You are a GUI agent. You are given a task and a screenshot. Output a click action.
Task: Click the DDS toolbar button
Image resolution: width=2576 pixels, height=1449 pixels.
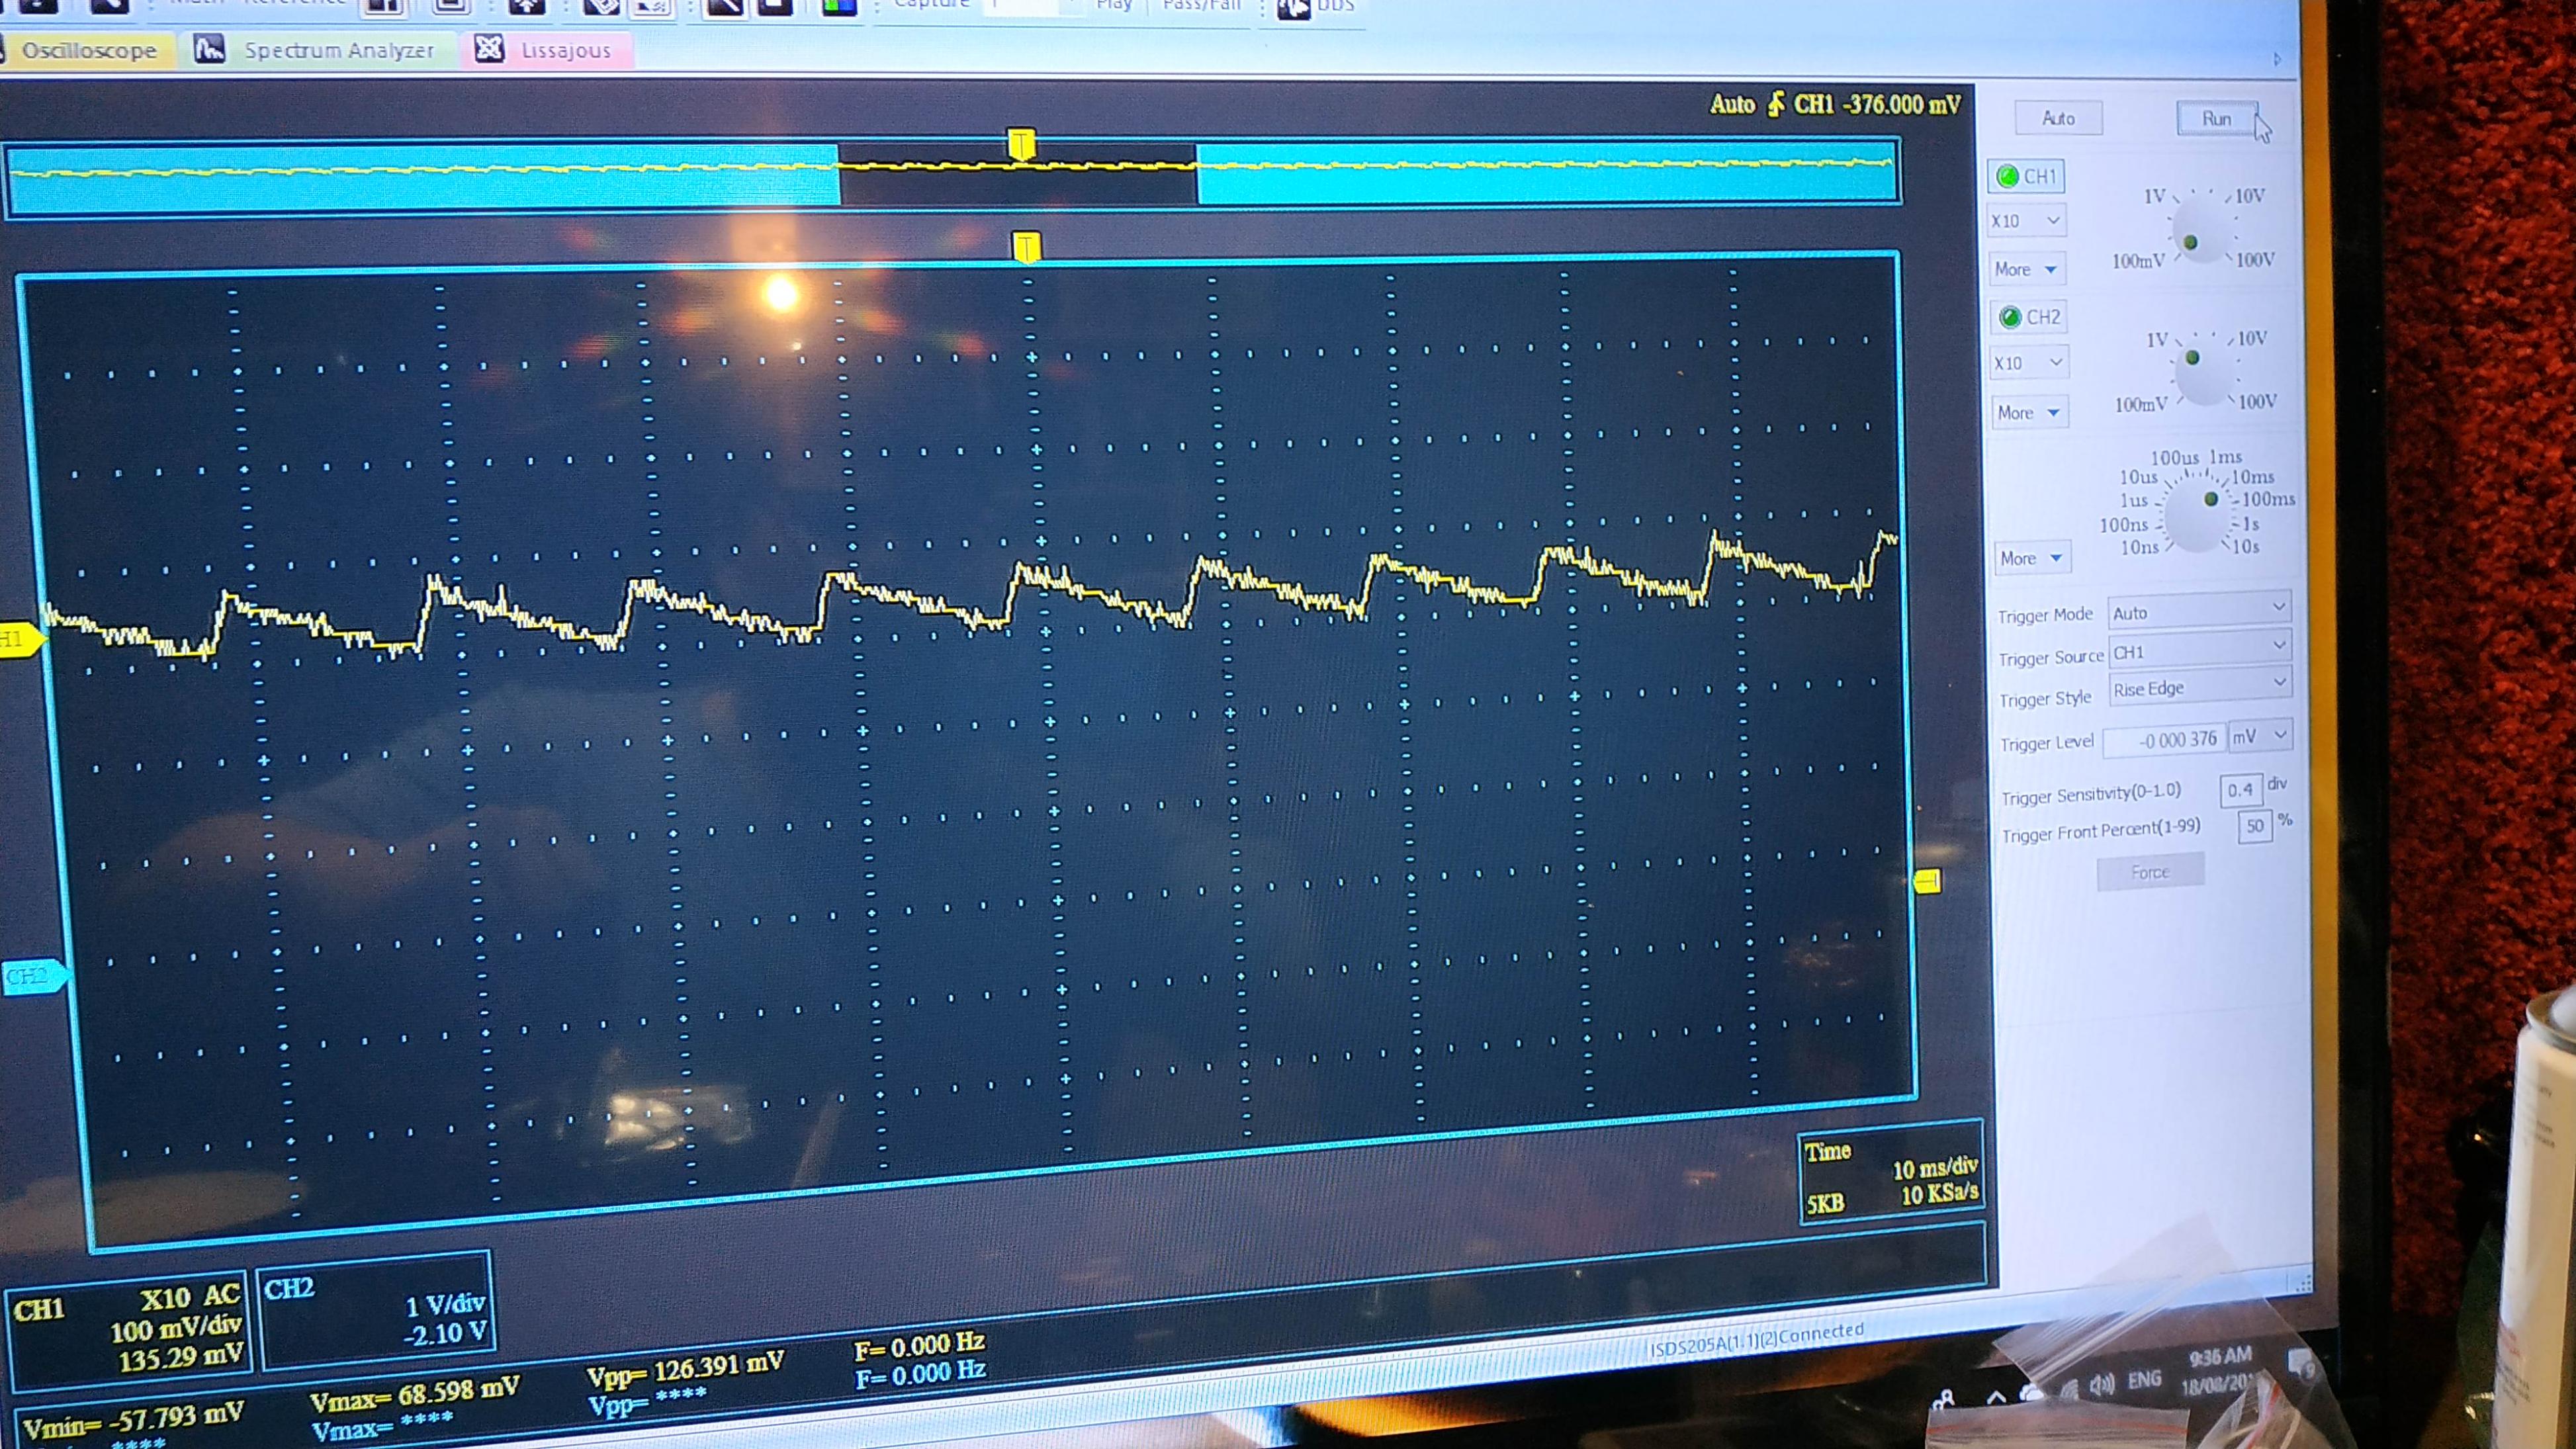pos(1317,8)
